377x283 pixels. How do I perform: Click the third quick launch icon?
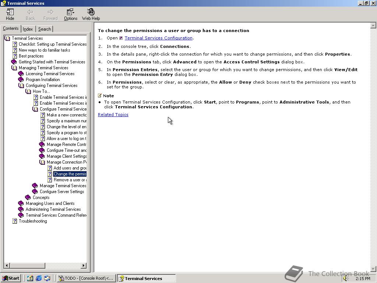47,279
